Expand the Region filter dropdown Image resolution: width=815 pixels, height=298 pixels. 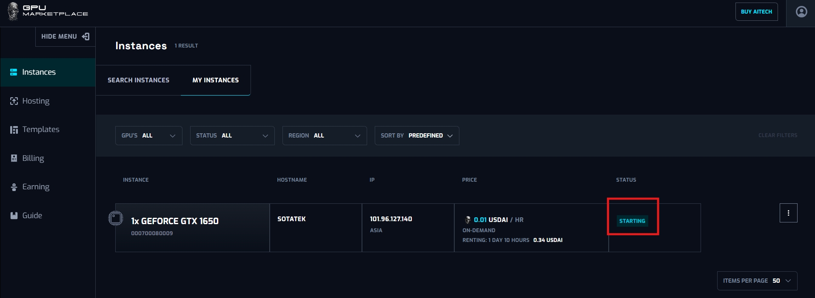pyautogui.click(x=324, y=136)
